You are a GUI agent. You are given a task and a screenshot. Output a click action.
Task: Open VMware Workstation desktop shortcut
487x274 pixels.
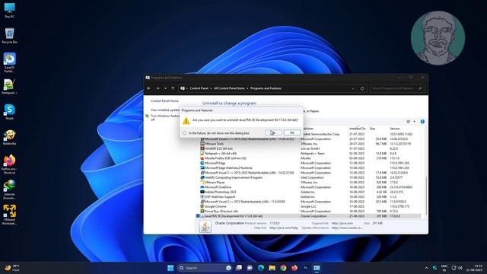tap(10, 215)
